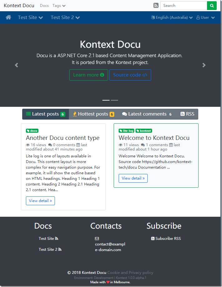This screenshot has height=287, width=222.
Task: Switch to the Latest posts tab
Action: coord(46,114)
